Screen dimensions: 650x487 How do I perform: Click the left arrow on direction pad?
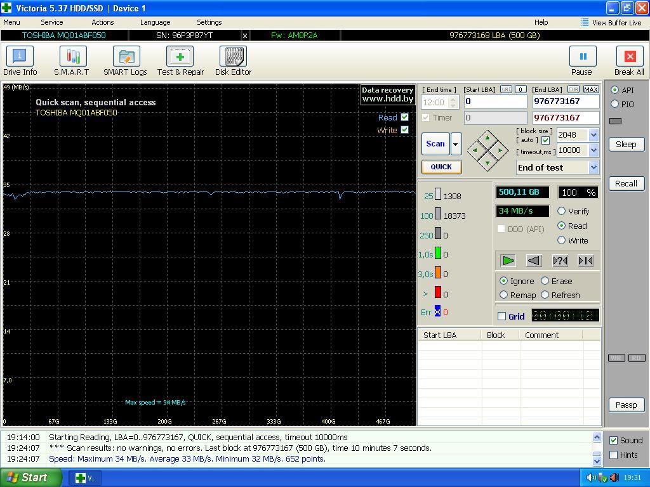pos(475,150)
